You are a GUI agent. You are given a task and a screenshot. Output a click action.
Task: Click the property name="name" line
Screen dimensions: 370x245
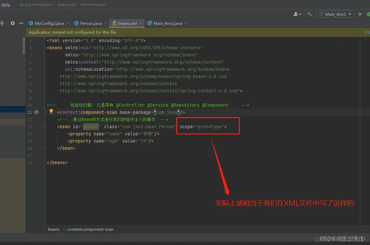113,134
